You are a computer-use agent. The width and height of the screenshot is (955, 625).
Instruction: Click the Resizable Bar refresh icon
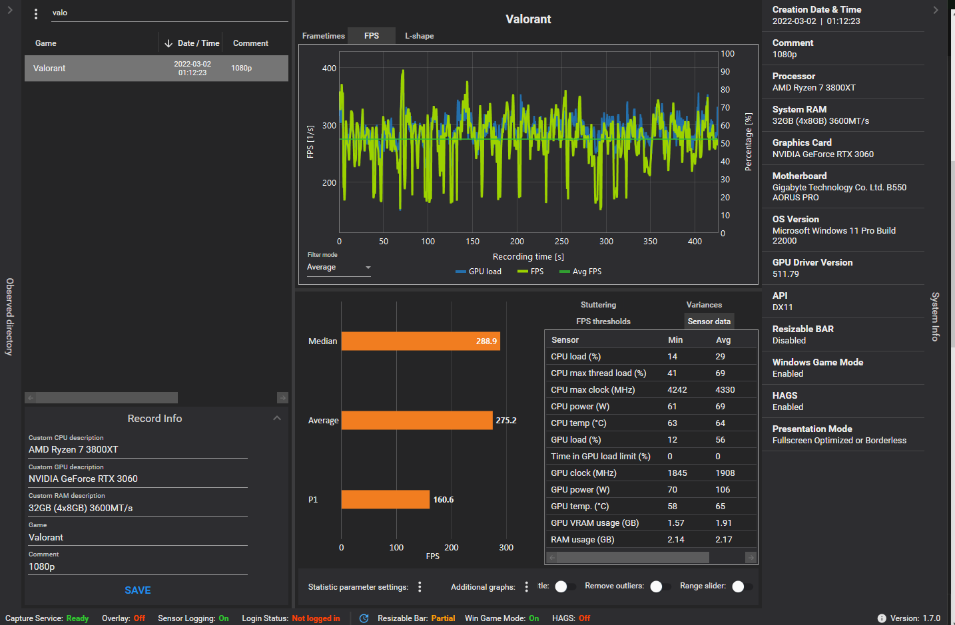coord(364,618)
